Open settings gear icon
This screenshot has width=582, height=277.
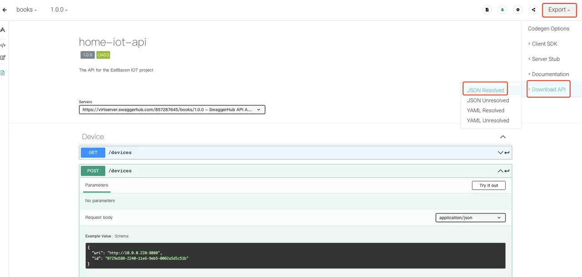click(x=517, y=10)
